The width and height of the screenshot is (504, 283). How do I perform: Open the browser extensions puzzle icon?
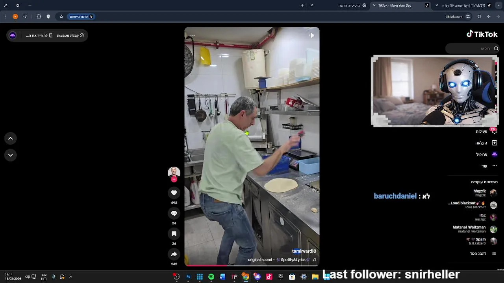[39, 17]
